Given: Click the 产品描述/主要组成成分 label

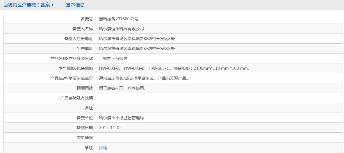Looking at the screenshot, I should click(x=72, y=78).
